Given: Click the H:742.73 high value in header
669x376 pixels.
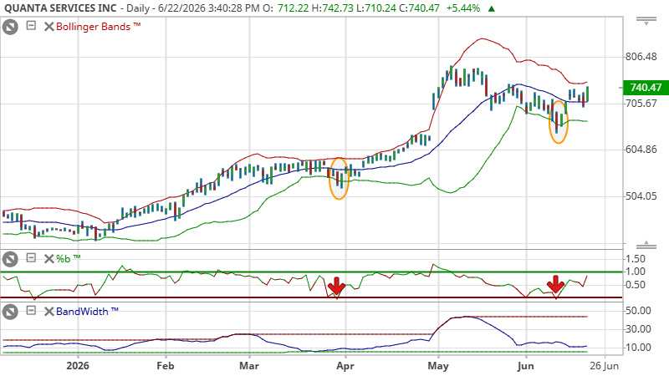Looking at the screenshot, I should coord(332,8).
